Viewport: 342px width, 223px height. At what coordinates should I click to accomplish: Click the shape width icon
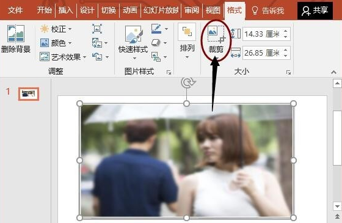[236, 53]
